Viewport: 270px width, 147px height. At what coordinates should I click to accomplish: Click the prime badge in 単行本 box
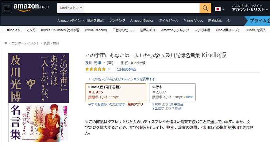[188, 97]
